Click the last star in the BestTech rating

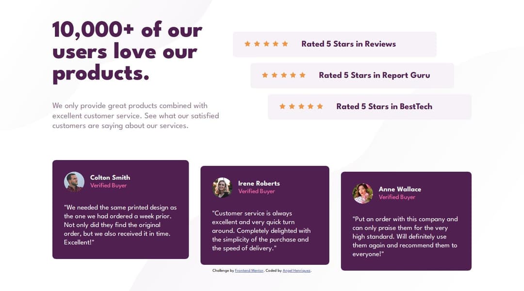[x=320, y=106]
